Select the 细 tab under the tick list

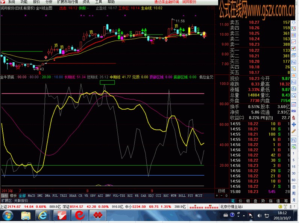tap(248, 201)
